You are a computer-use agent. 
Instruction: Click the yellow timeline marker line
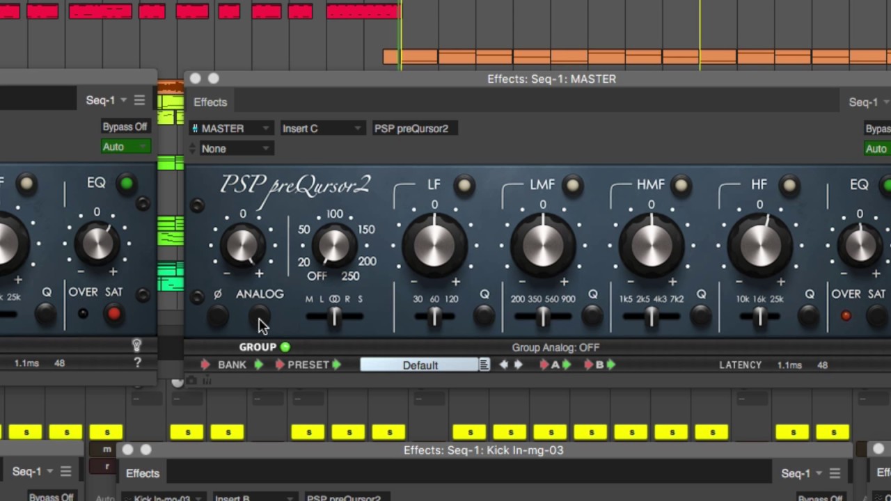(x=700, y=35)
